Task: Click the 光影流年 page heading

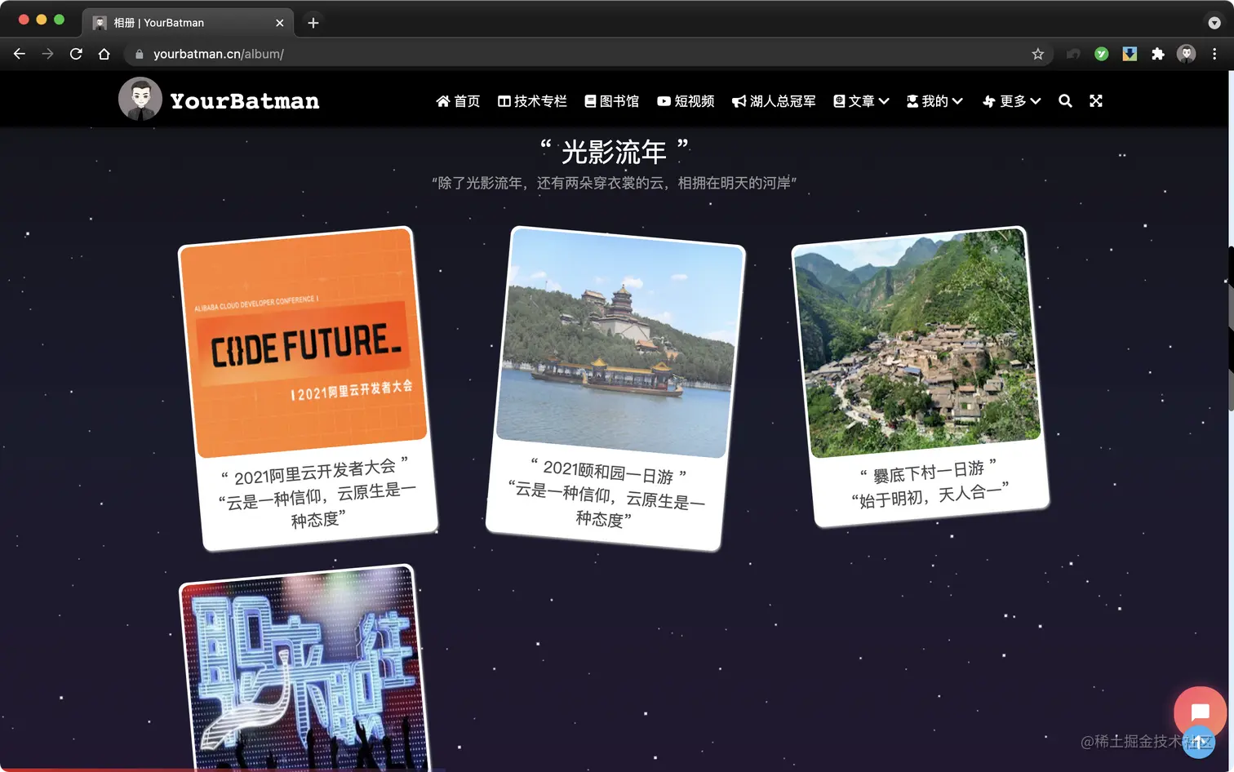Action: [x=615, y=152]
